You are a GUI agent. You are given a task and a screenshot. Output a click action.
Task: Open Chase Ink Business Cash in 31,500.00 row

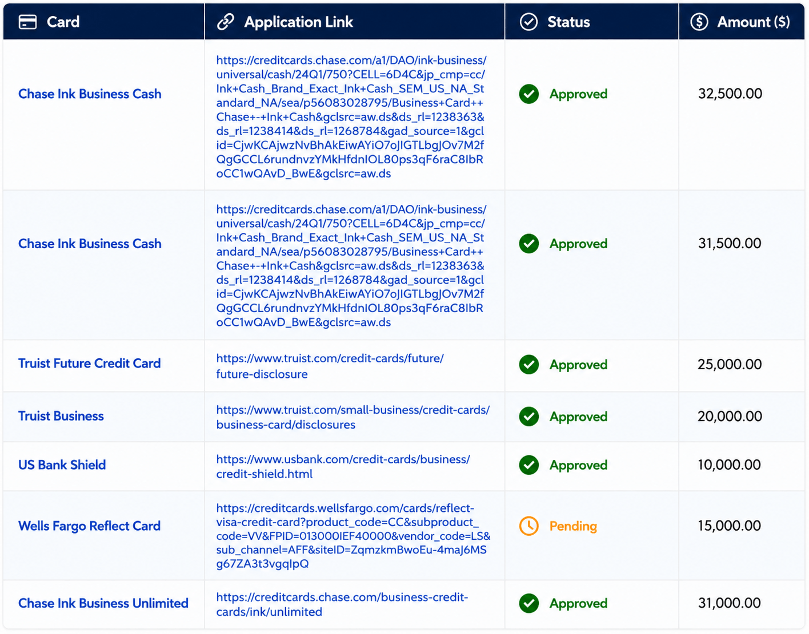tap(90, 244)
